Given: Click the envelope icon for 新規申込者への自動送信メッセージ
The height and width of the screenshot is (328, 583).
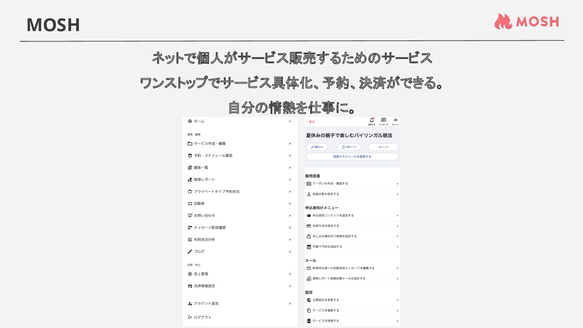Looking at the screenshot, I should tap(309, 268).
